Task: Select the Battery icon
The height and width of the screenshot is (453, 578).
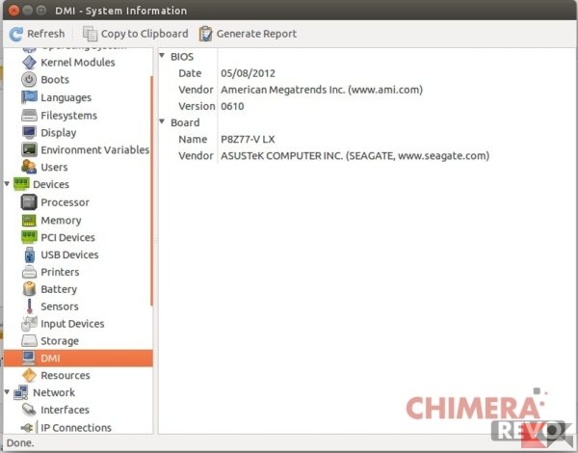Action: (x=30, y=289)
